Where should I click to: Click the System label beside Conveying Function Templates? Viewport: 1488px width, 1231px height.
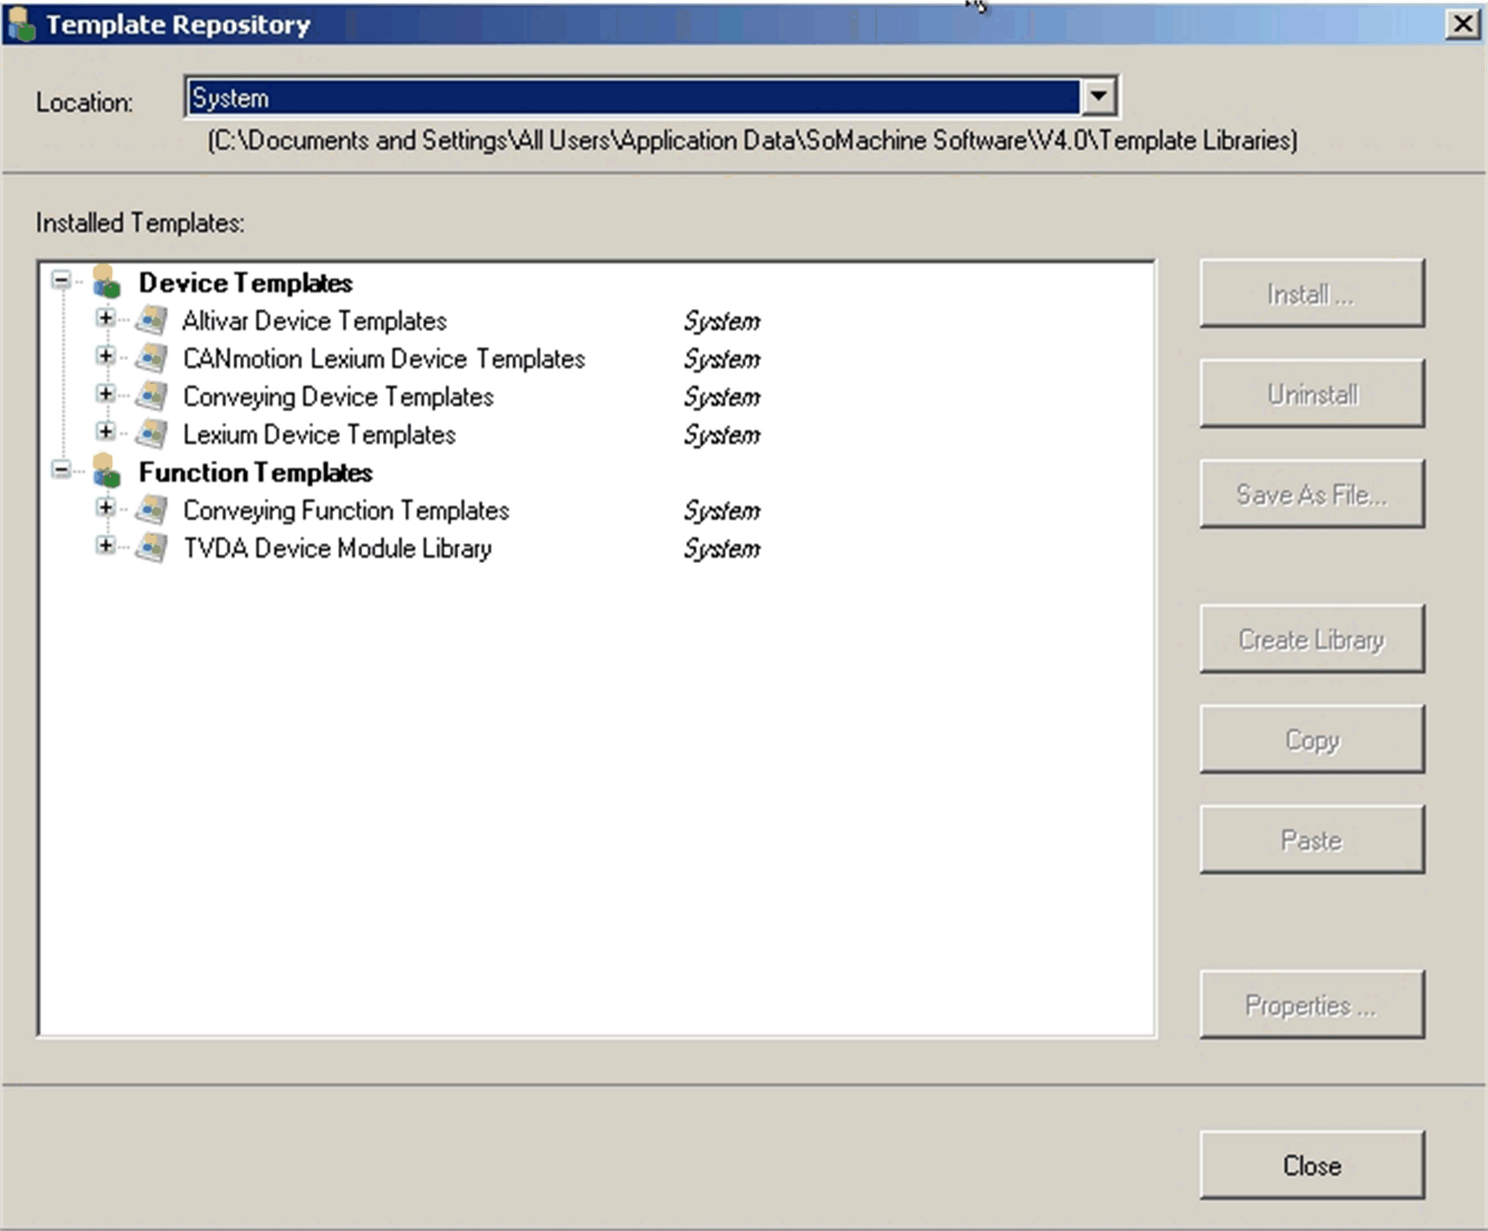coord(721,511)
